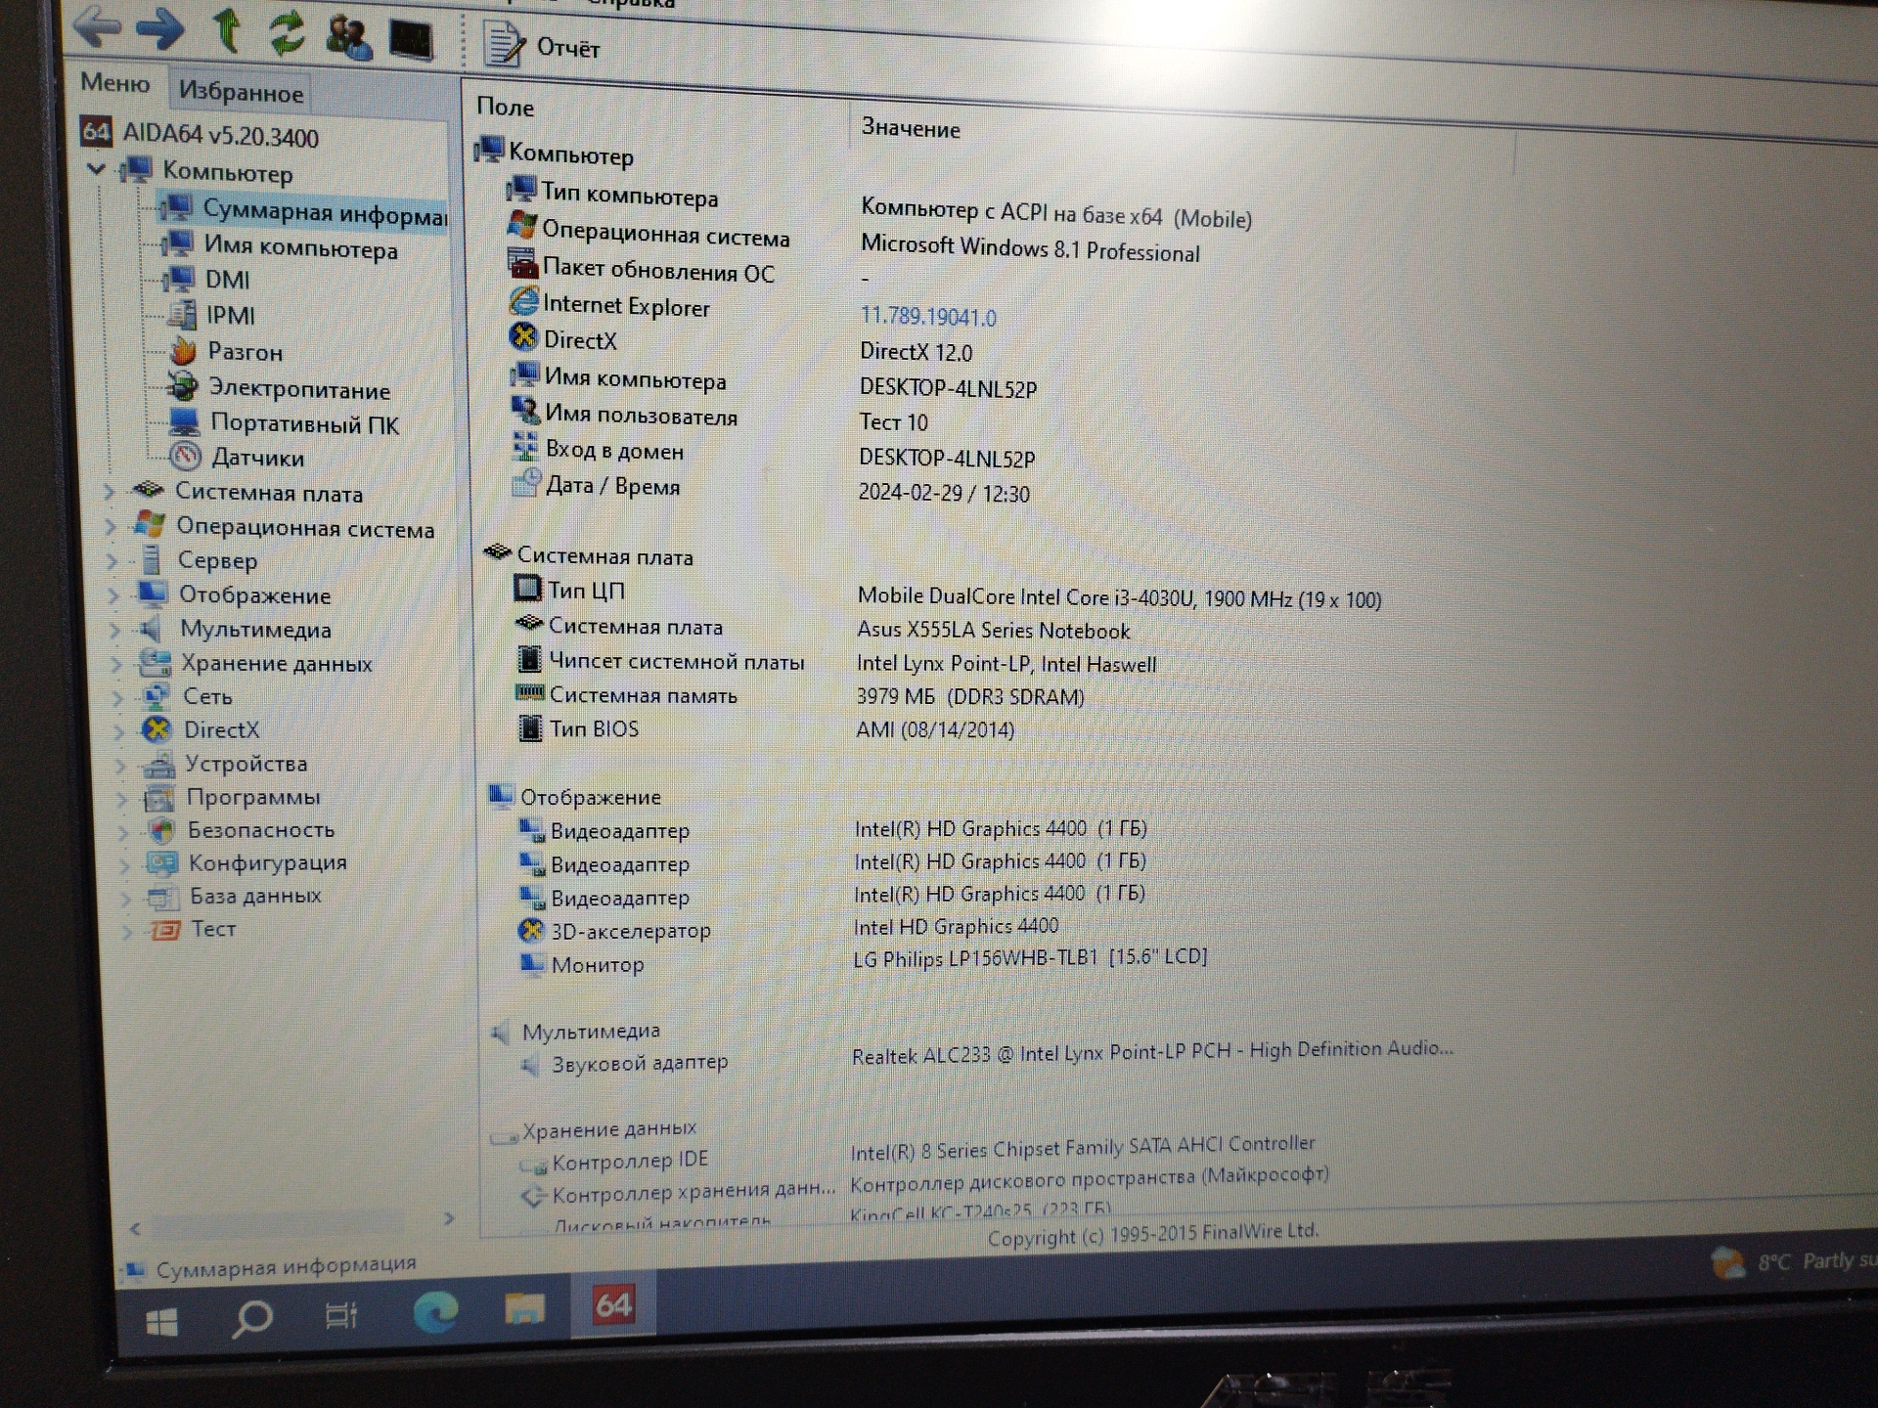Expand the Хранение данных tree node
1878x1408 pixels.
pyautogui.click(x=115, y=663)
